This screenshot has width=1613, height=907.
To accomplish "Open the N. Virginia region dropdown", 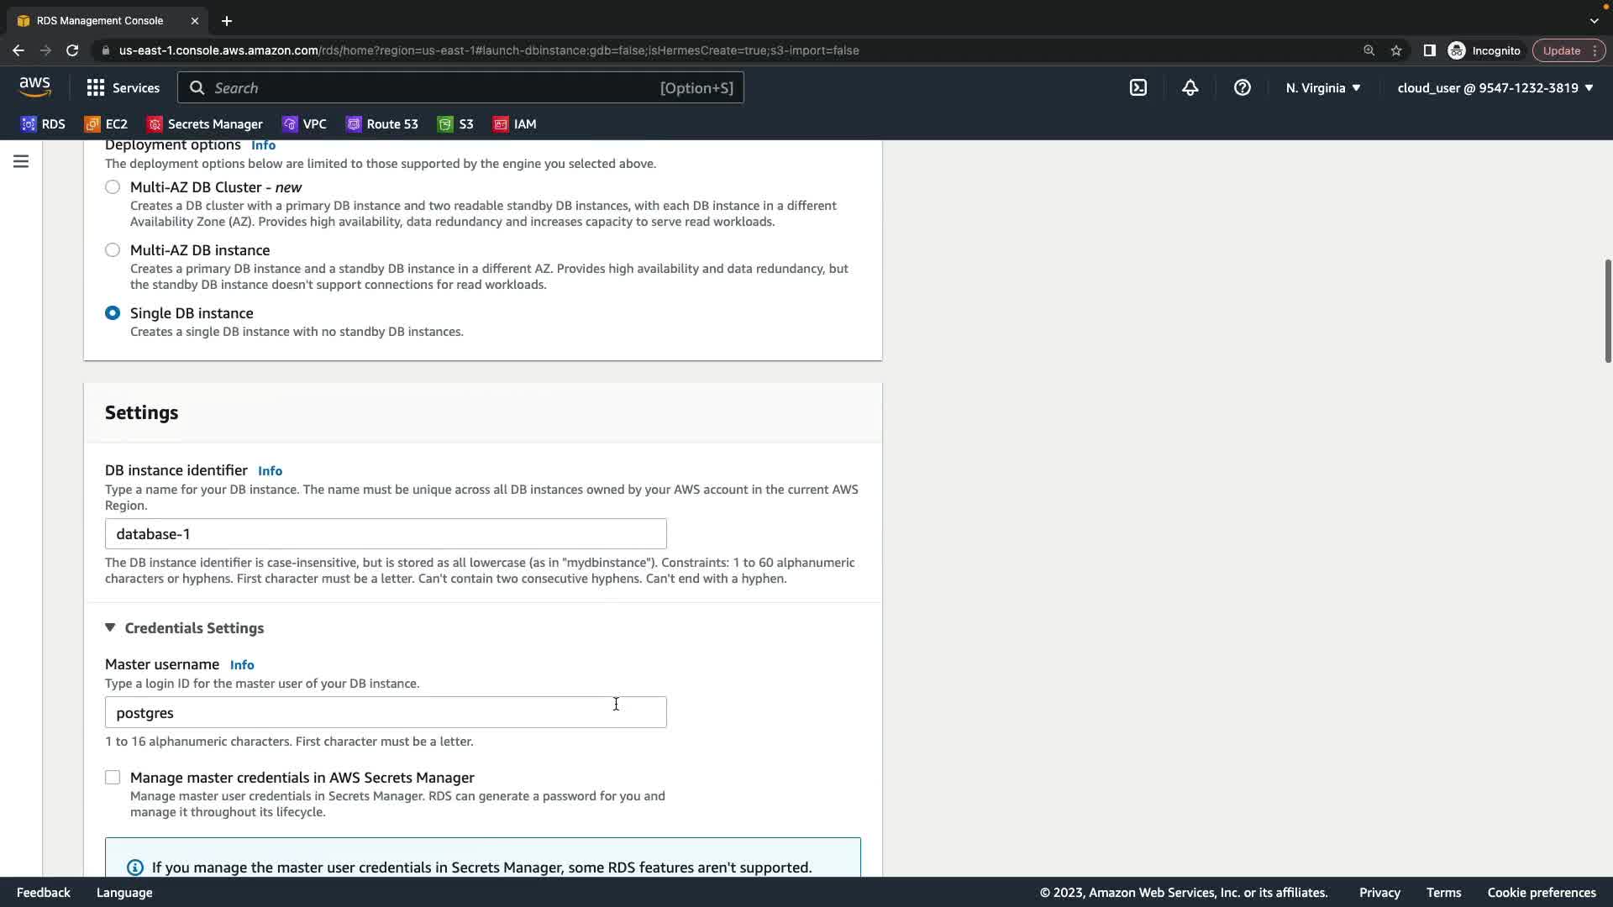I will pos(1323,87).
